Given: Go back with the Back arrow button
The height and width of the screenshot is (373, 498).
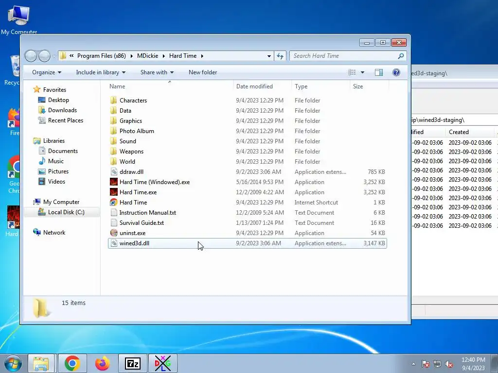Looking at the screenshot, I should coord(31,56).
